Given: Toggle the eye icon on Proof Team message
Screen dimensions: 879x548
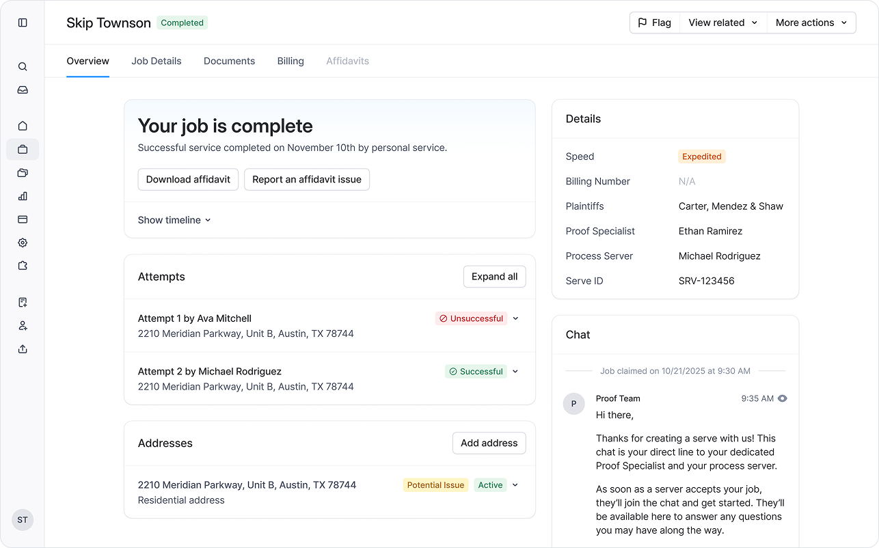Looking at the screenshot, I should [x=783, y=398].
